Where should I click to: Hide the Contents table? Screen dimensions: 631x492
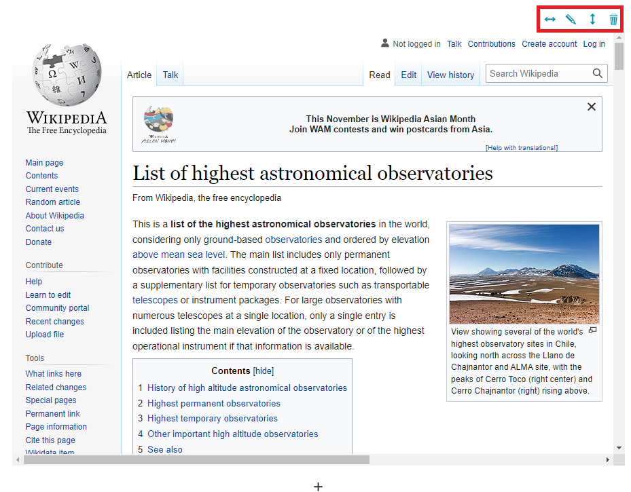[264, 371]
